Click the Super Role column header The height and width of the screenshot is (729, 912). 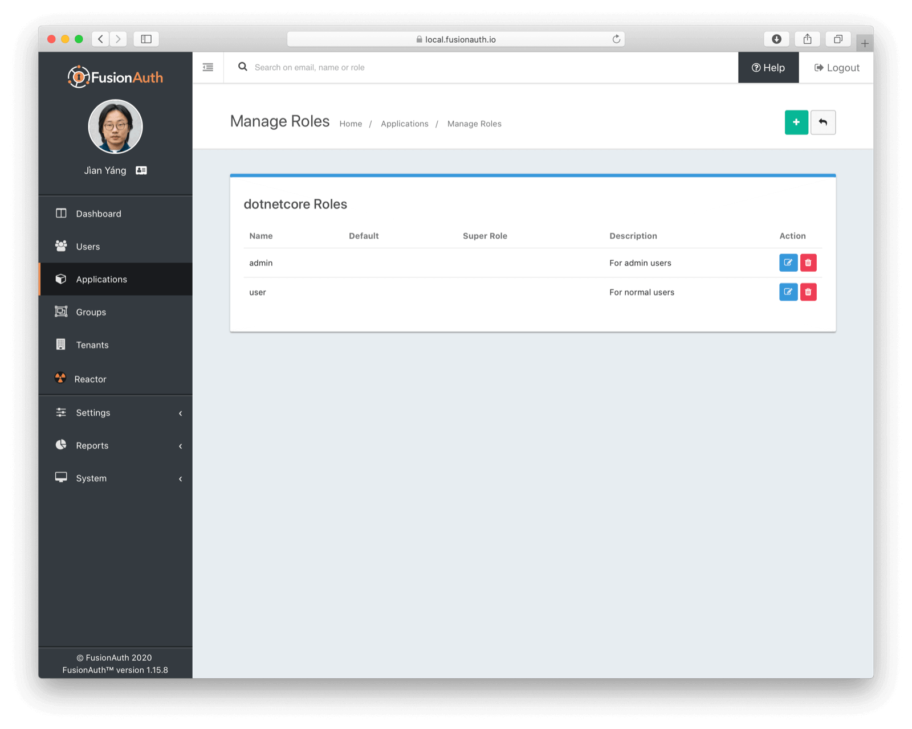(485, 236)
